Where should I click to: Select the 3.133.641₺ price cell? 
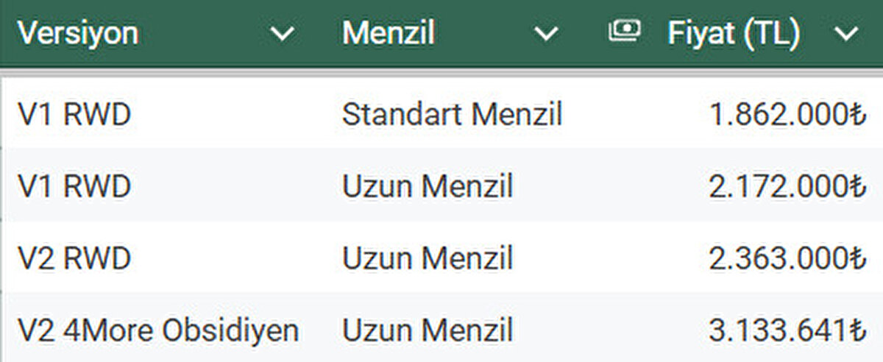pos(784,330)
